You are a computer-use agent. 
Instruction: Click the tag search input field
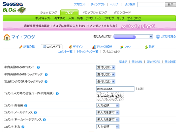pyautogui.click(x=151, y=5)
